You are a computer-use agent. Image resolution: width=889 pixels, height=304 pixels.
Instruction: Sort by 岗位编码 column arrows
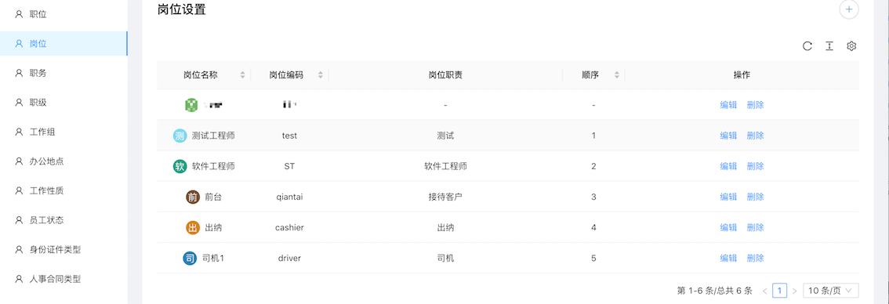pyautogui.click(x=321, y=75)
